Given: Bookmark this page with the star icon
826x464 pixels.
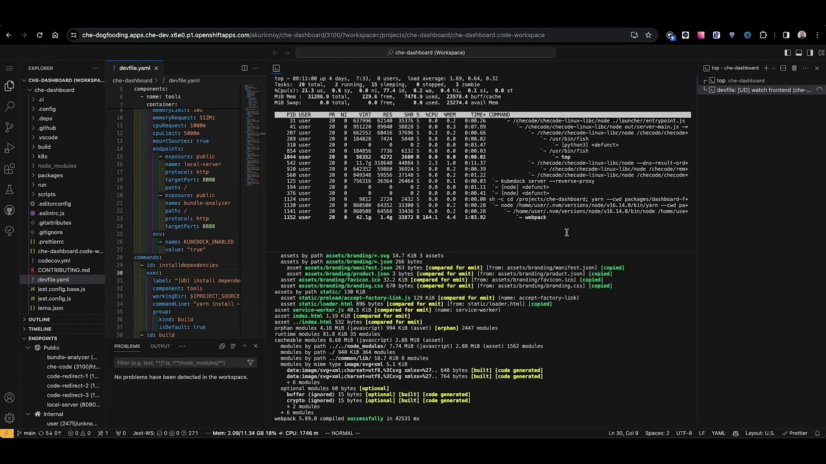Looking at the screenshot, I should [649, 35].
